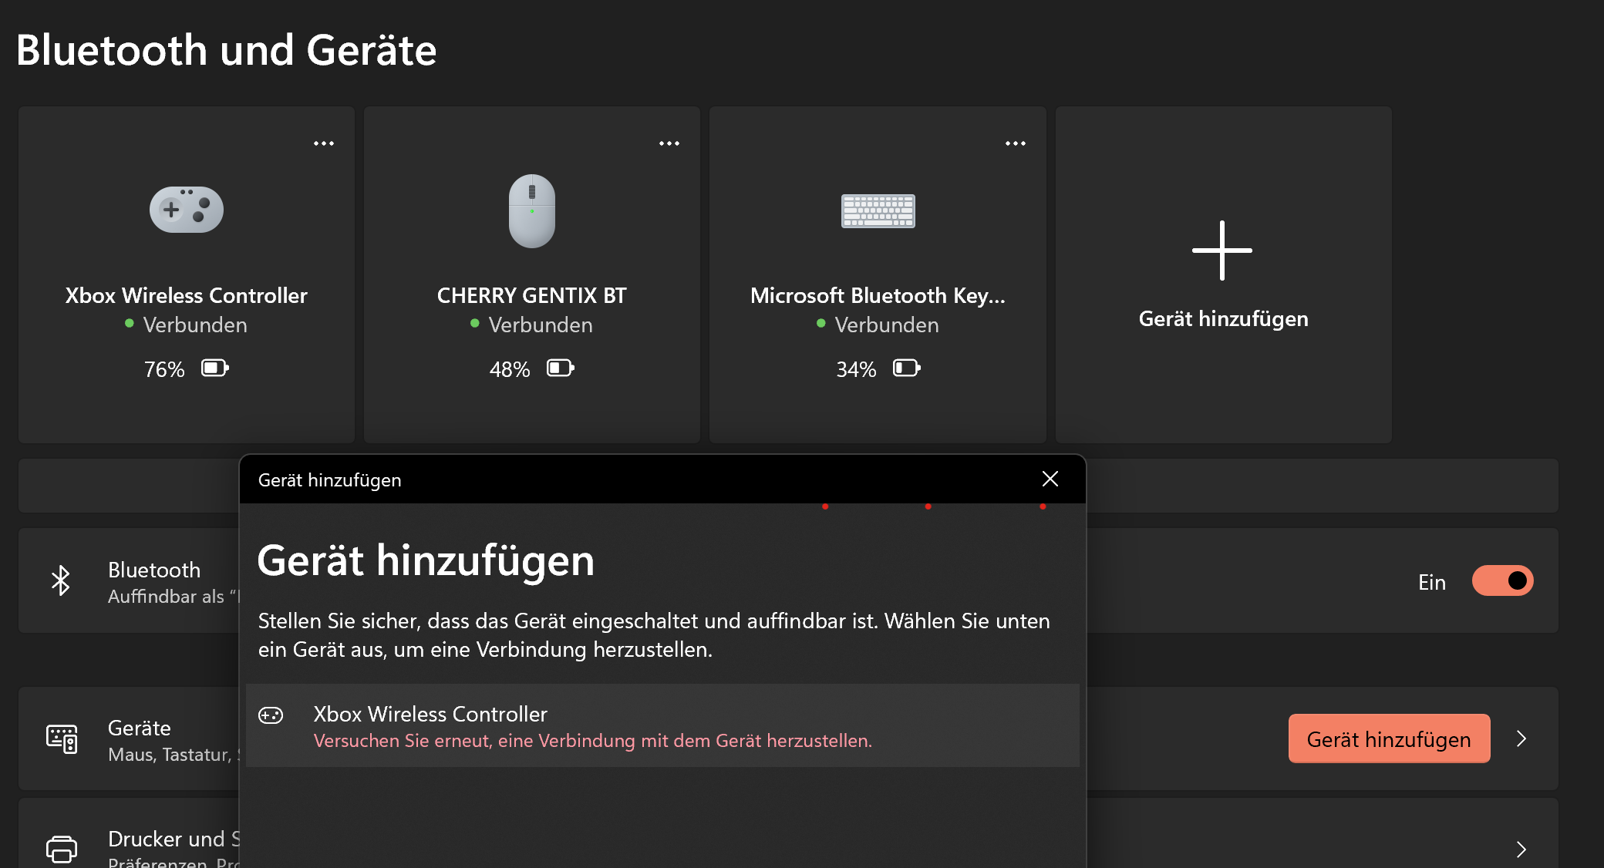Click the Ein label next to Bluetooth toggle
This screenshot has width=1604, height=868.
[1432, 582]
